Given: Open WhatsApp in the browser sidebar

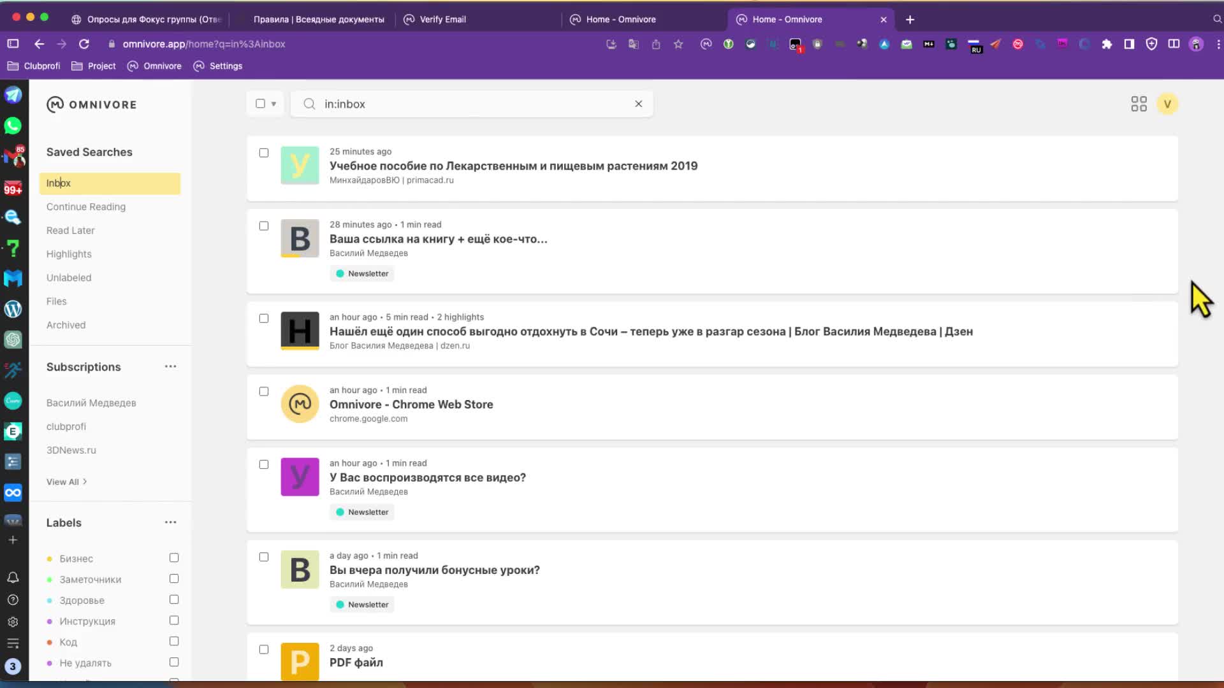Looking at the screenshot, I should (x=13, y=125).
